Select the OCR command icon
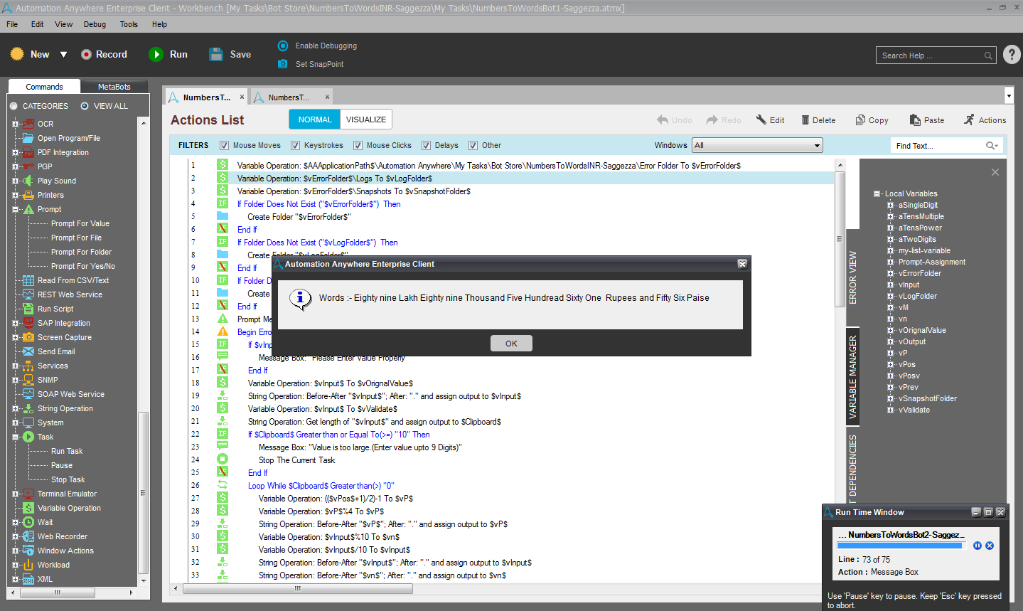The image size is (1023, 611). click(x=28, y=124)
